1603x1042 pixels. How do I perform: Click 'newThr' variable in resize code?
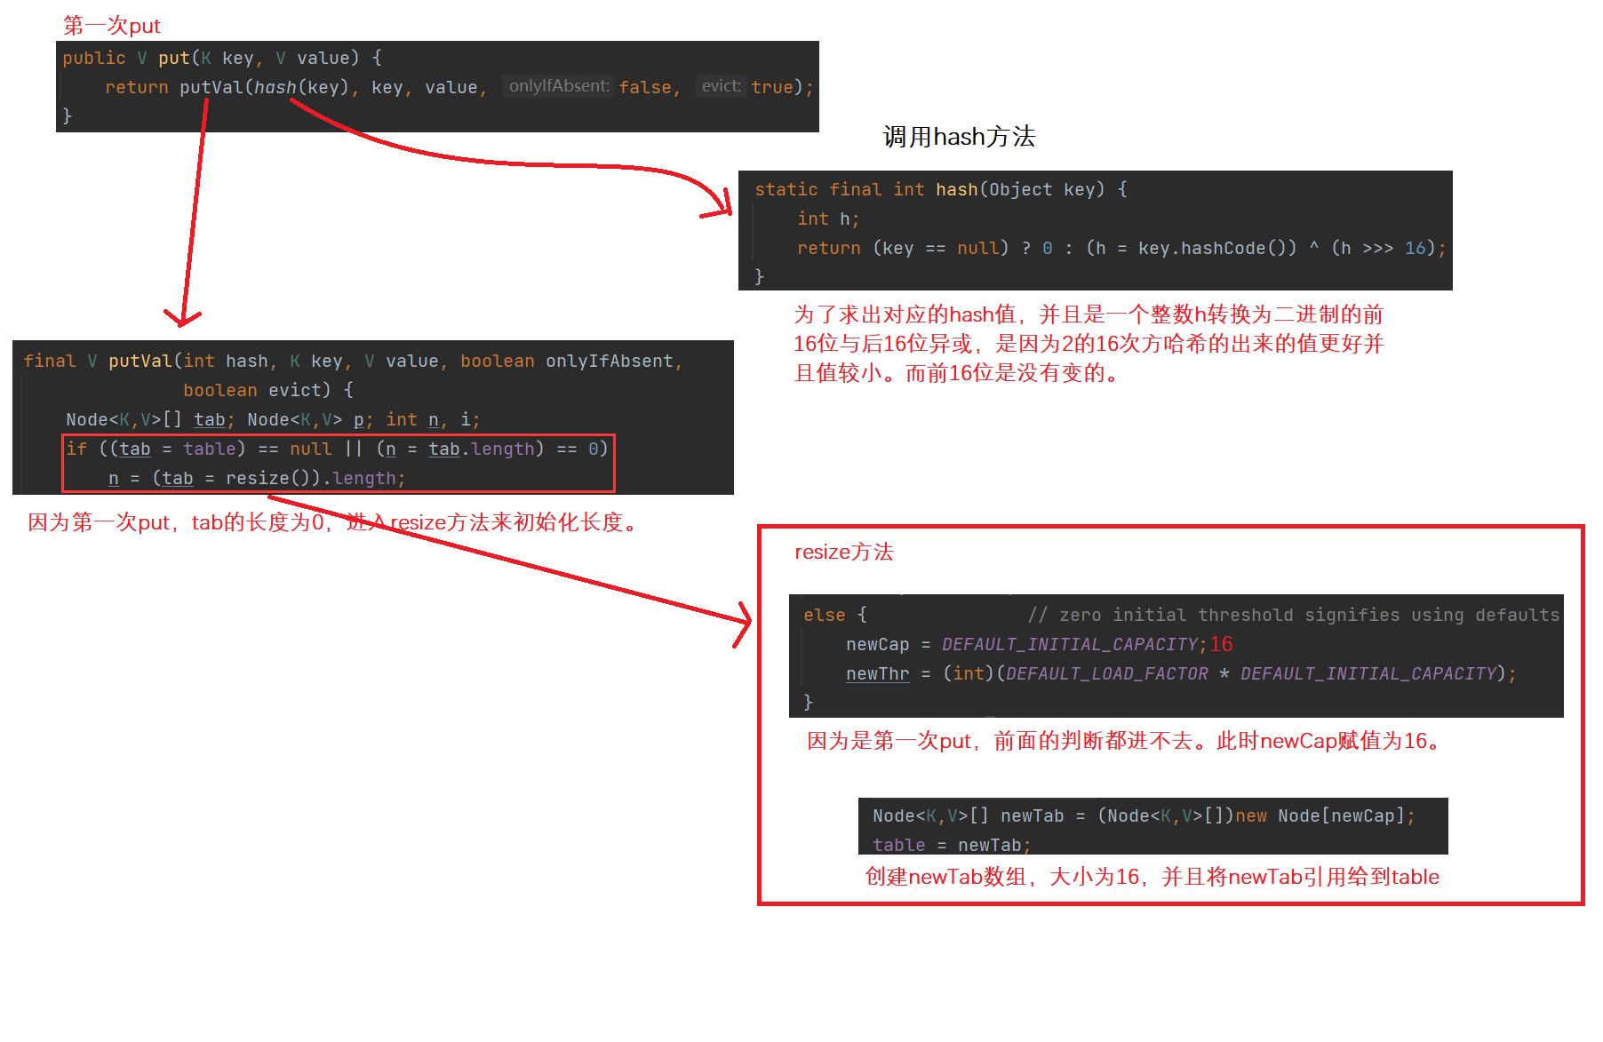pyautogui.click(x=878, y=673)
